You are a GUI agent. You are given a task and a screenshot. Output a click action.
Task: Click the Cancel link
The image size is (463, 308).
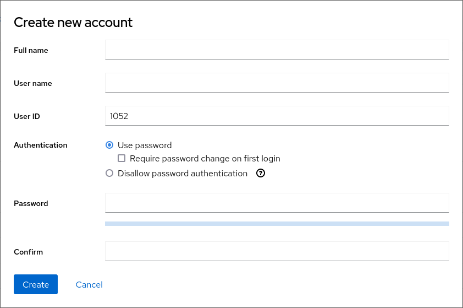(89, 284)
